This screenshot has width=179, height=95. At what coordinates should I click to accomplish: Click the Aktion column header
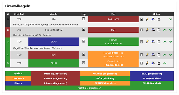click(x=156, y=14)
